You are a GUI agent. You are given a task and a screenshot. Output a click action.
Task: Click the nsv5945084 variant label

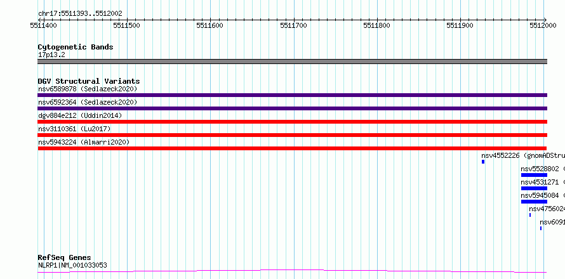[543, 195]
